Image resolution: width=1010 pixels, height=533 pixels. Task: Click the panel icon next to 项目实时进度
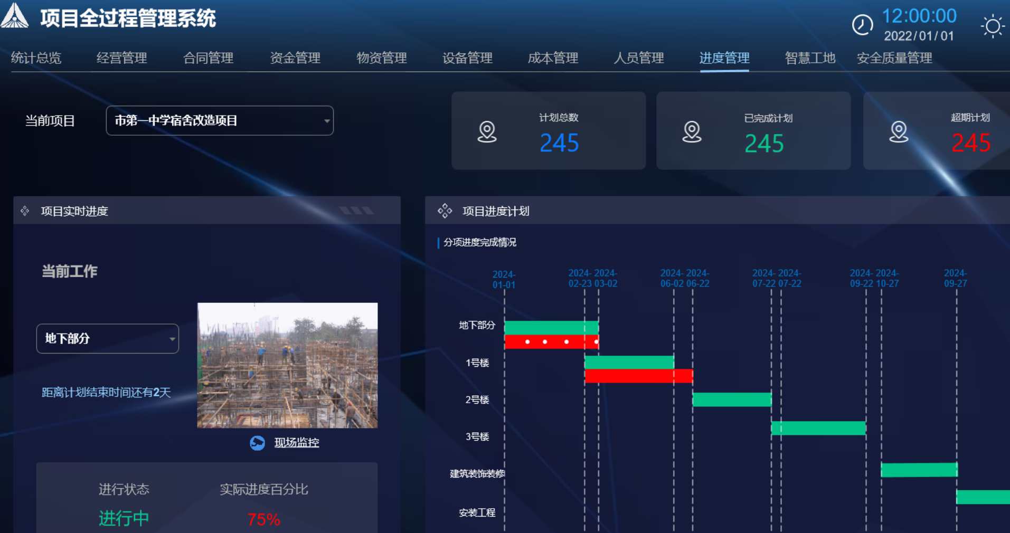coord(24,211)
